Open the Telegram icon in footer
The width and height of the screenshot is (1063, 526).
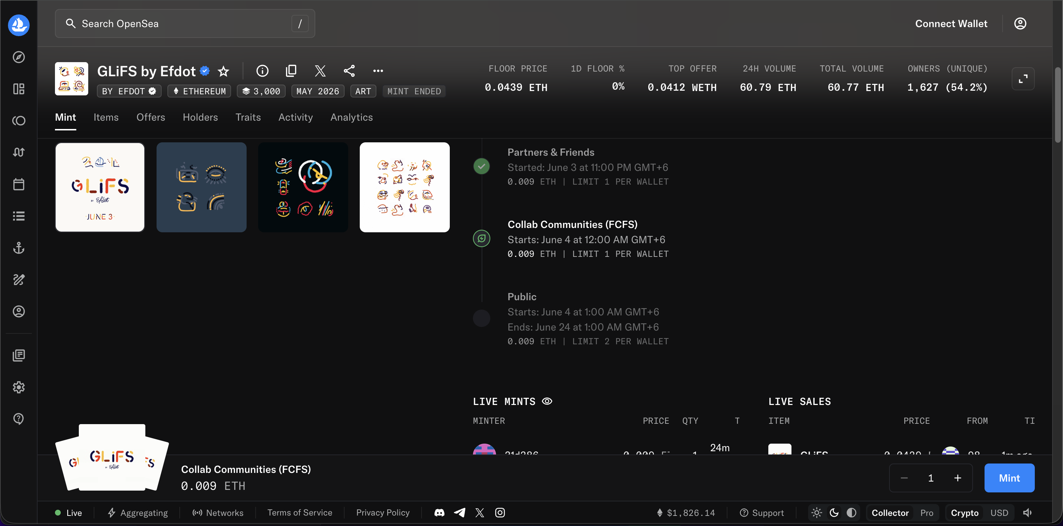460,512
